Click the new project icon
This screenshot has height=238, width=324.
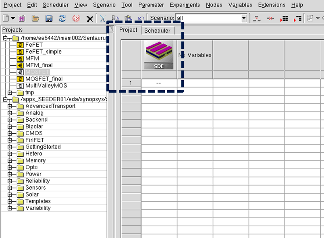(x=6, y=19)
